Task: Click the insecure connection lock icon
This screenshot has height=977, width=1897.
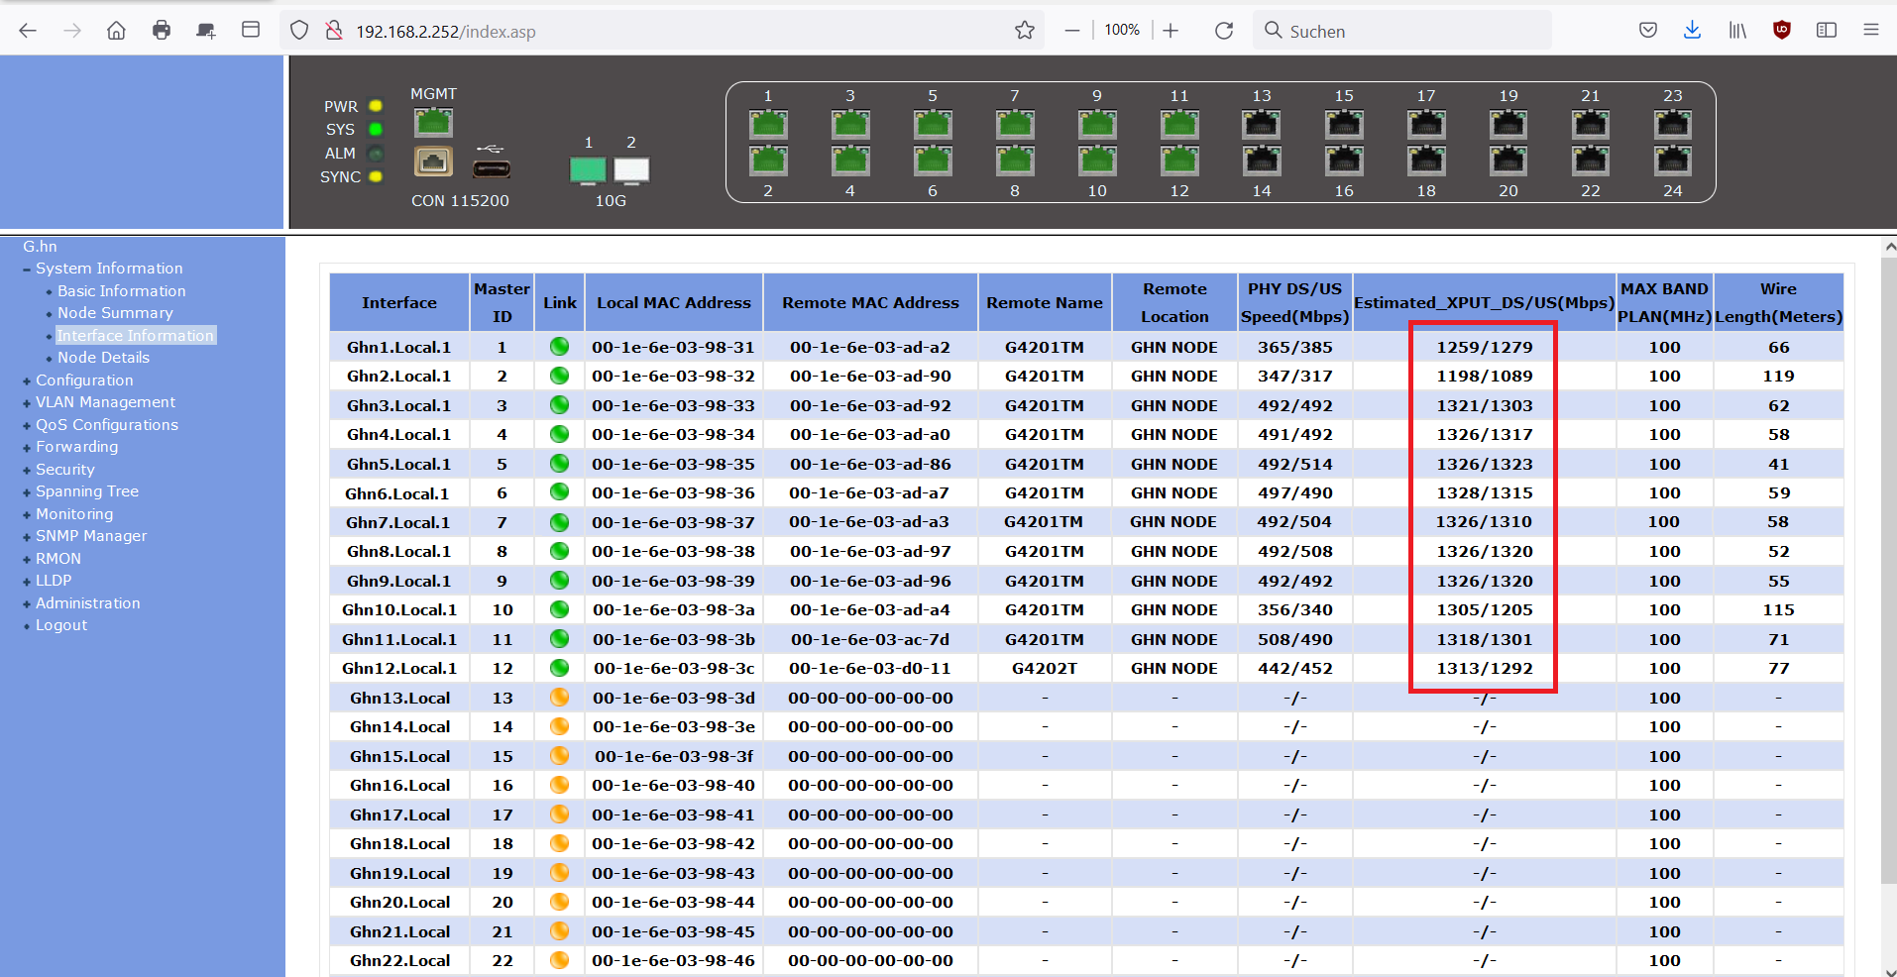Action: pos(334,31)
